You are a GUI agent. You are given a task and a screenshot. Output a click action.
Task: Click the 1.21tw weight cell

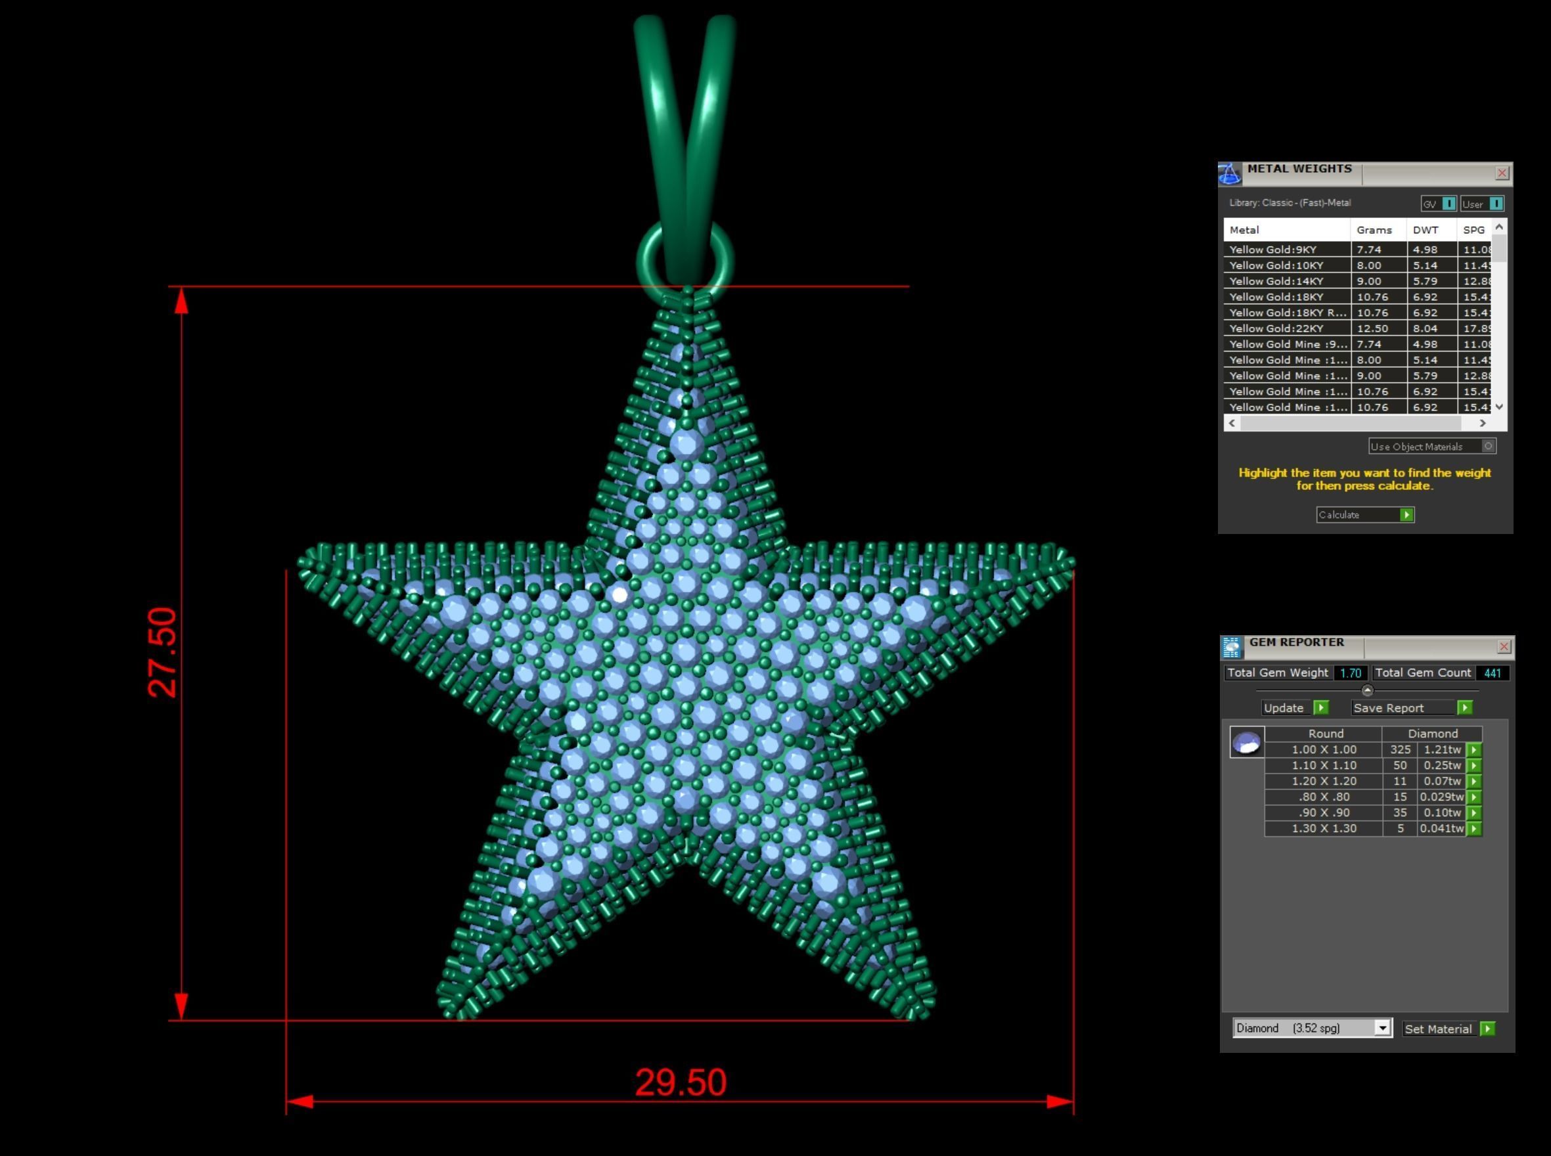(1442, 749)
